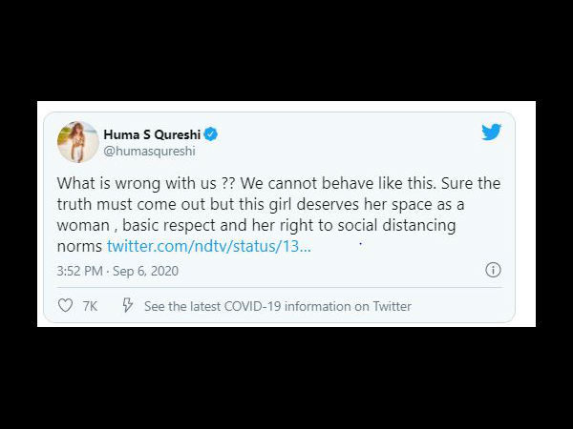The width and height of the screenshot is (573, 429).
Task: Open See the latest COVID-19 information
Action: coord(278,306)
